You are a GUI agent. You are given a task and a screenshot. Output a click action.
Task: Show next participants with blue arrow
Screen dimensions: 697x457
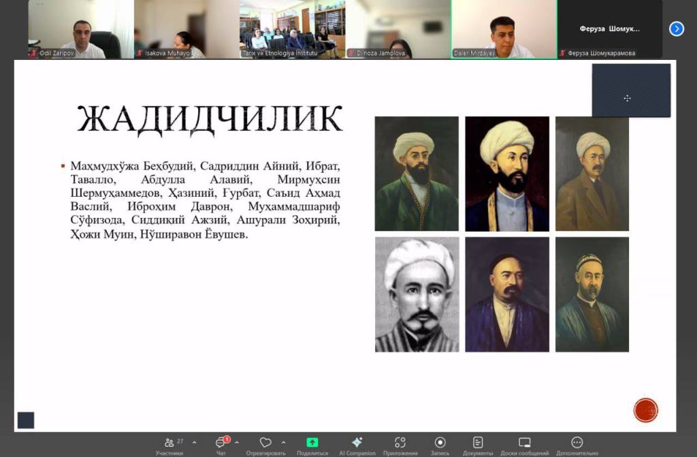click(676, 29)
